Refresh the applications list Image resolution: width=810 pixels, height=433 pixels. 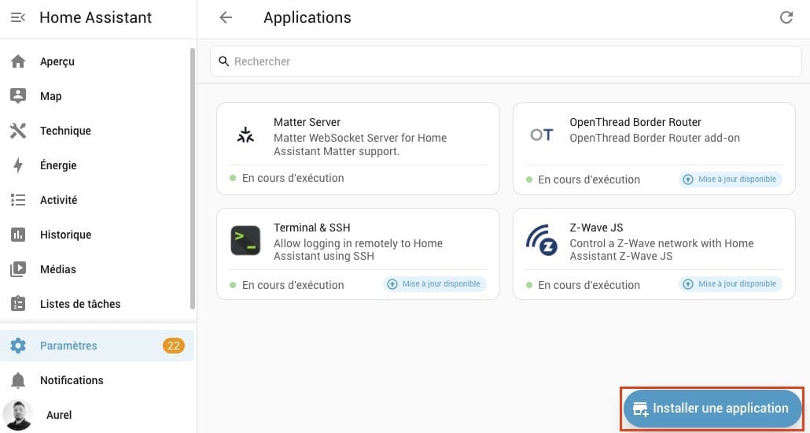click(786, 17)
